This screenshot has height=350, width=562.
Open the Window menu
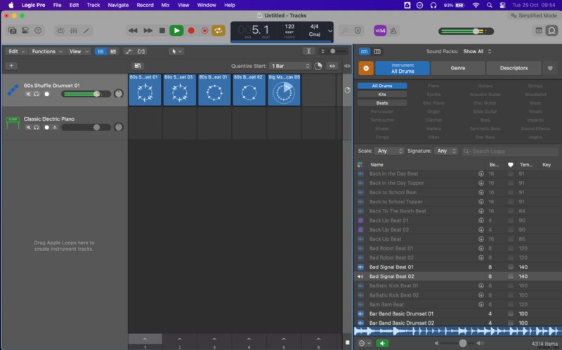coord(207,5)
